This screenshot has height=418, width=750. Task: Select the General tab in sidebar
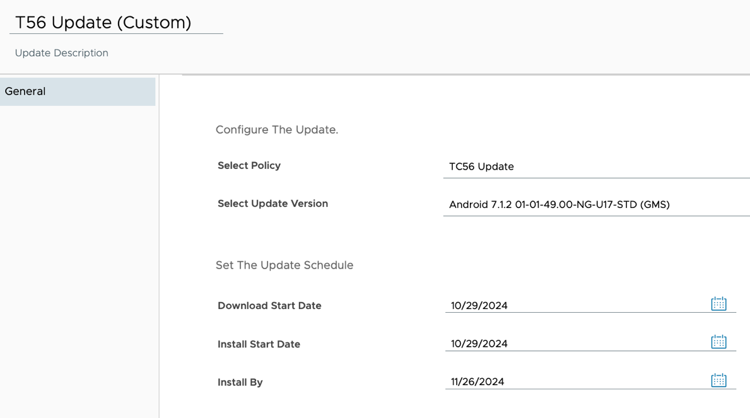click(77, 91)
